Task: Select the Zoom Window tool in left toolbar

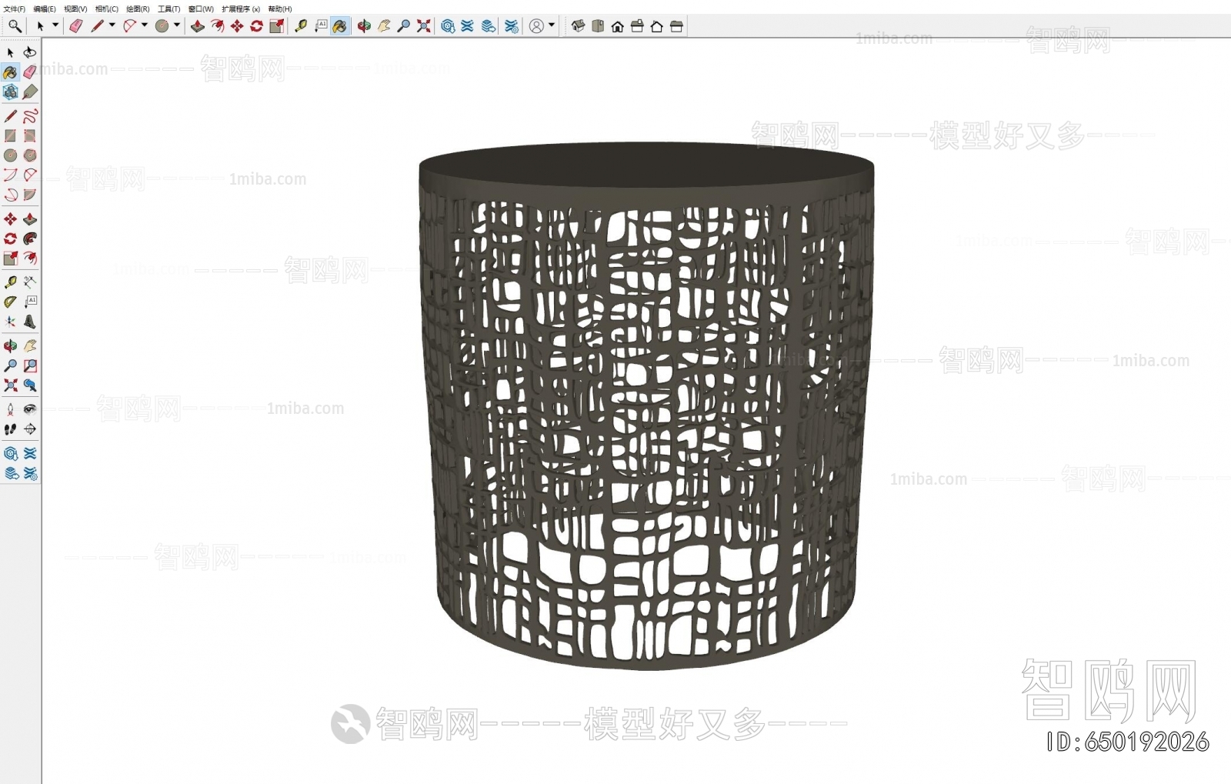Action: [30, 365]
